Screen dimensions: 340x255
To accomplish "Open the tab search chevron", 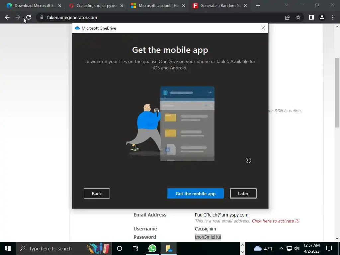I will 287,5.
